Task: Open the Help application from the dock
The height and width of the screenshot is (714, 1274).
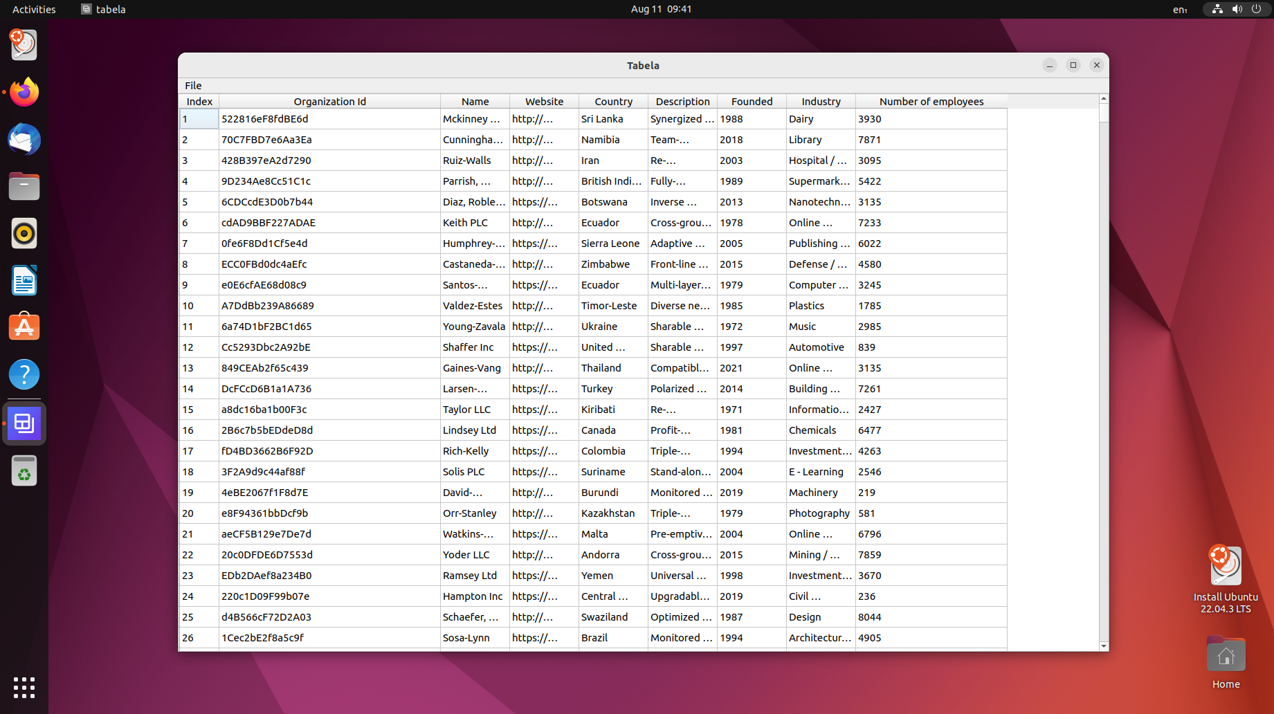Action: (24, 374)
